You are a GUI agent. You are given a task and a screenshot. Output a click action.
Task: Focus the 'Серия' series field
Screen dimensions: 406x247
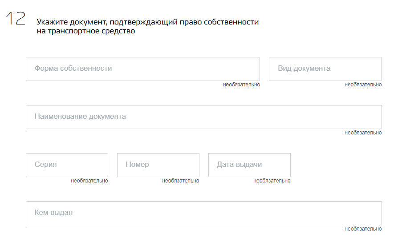67,165
